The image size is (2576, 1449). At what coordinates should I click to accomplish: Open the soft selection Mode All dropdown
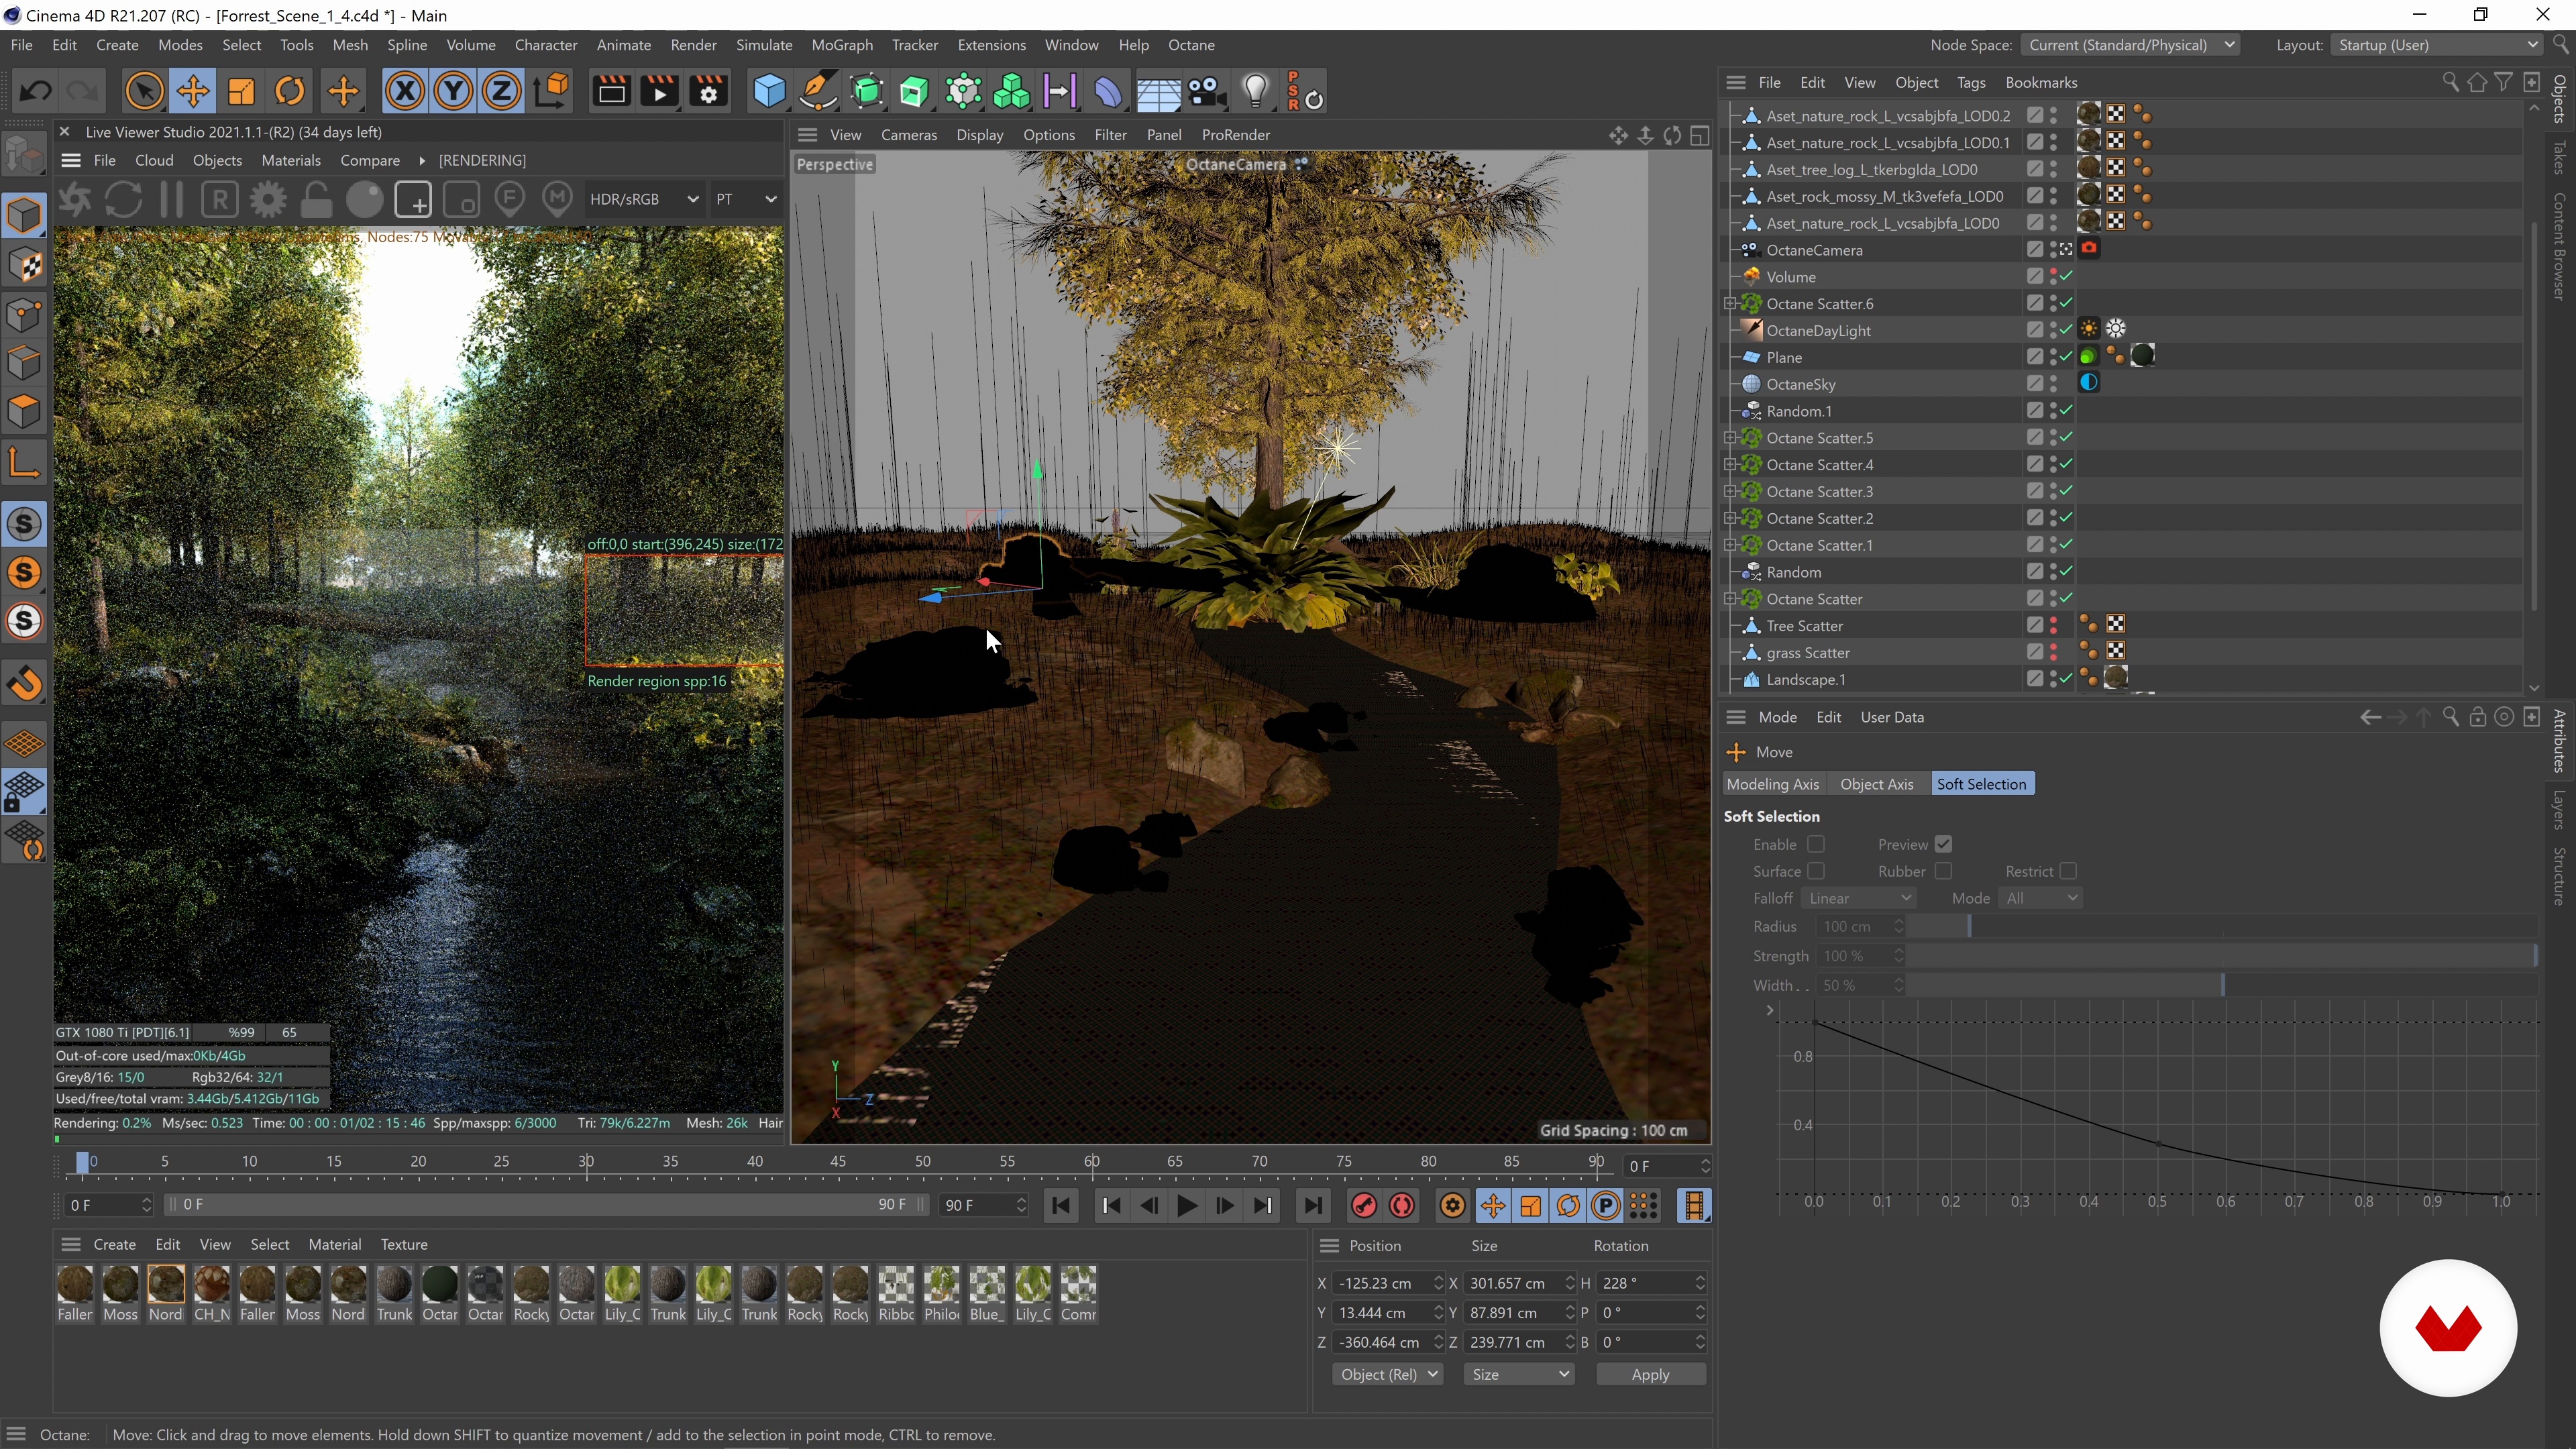(x=2041, y=898)
